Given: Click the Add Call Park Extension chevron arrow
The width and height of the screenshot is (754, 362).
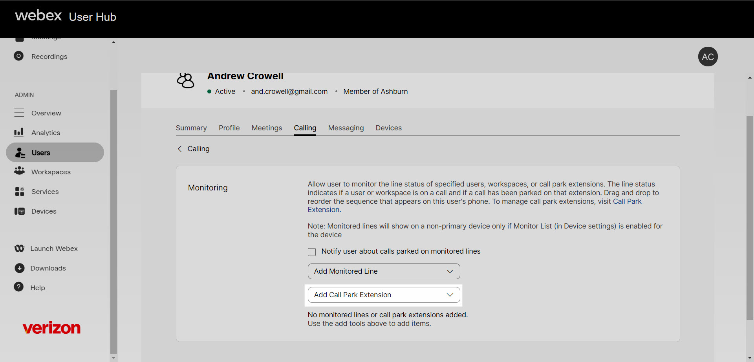Looking at the screenshot, I should pyautogui.click(x=450, y=295).
